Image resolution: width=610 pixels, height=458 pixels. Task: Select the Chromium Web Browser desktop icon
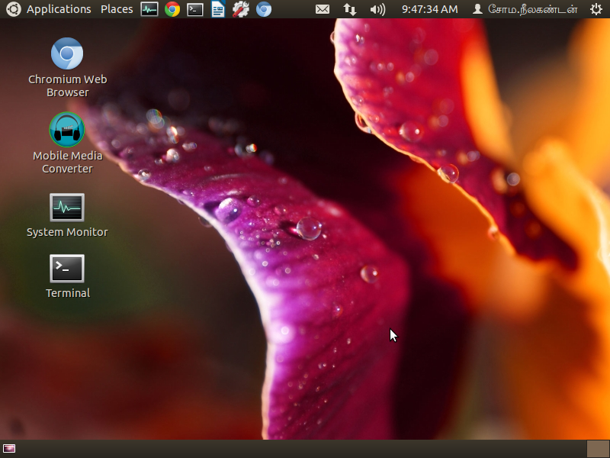pyautogui.click(x=67, y=67)
